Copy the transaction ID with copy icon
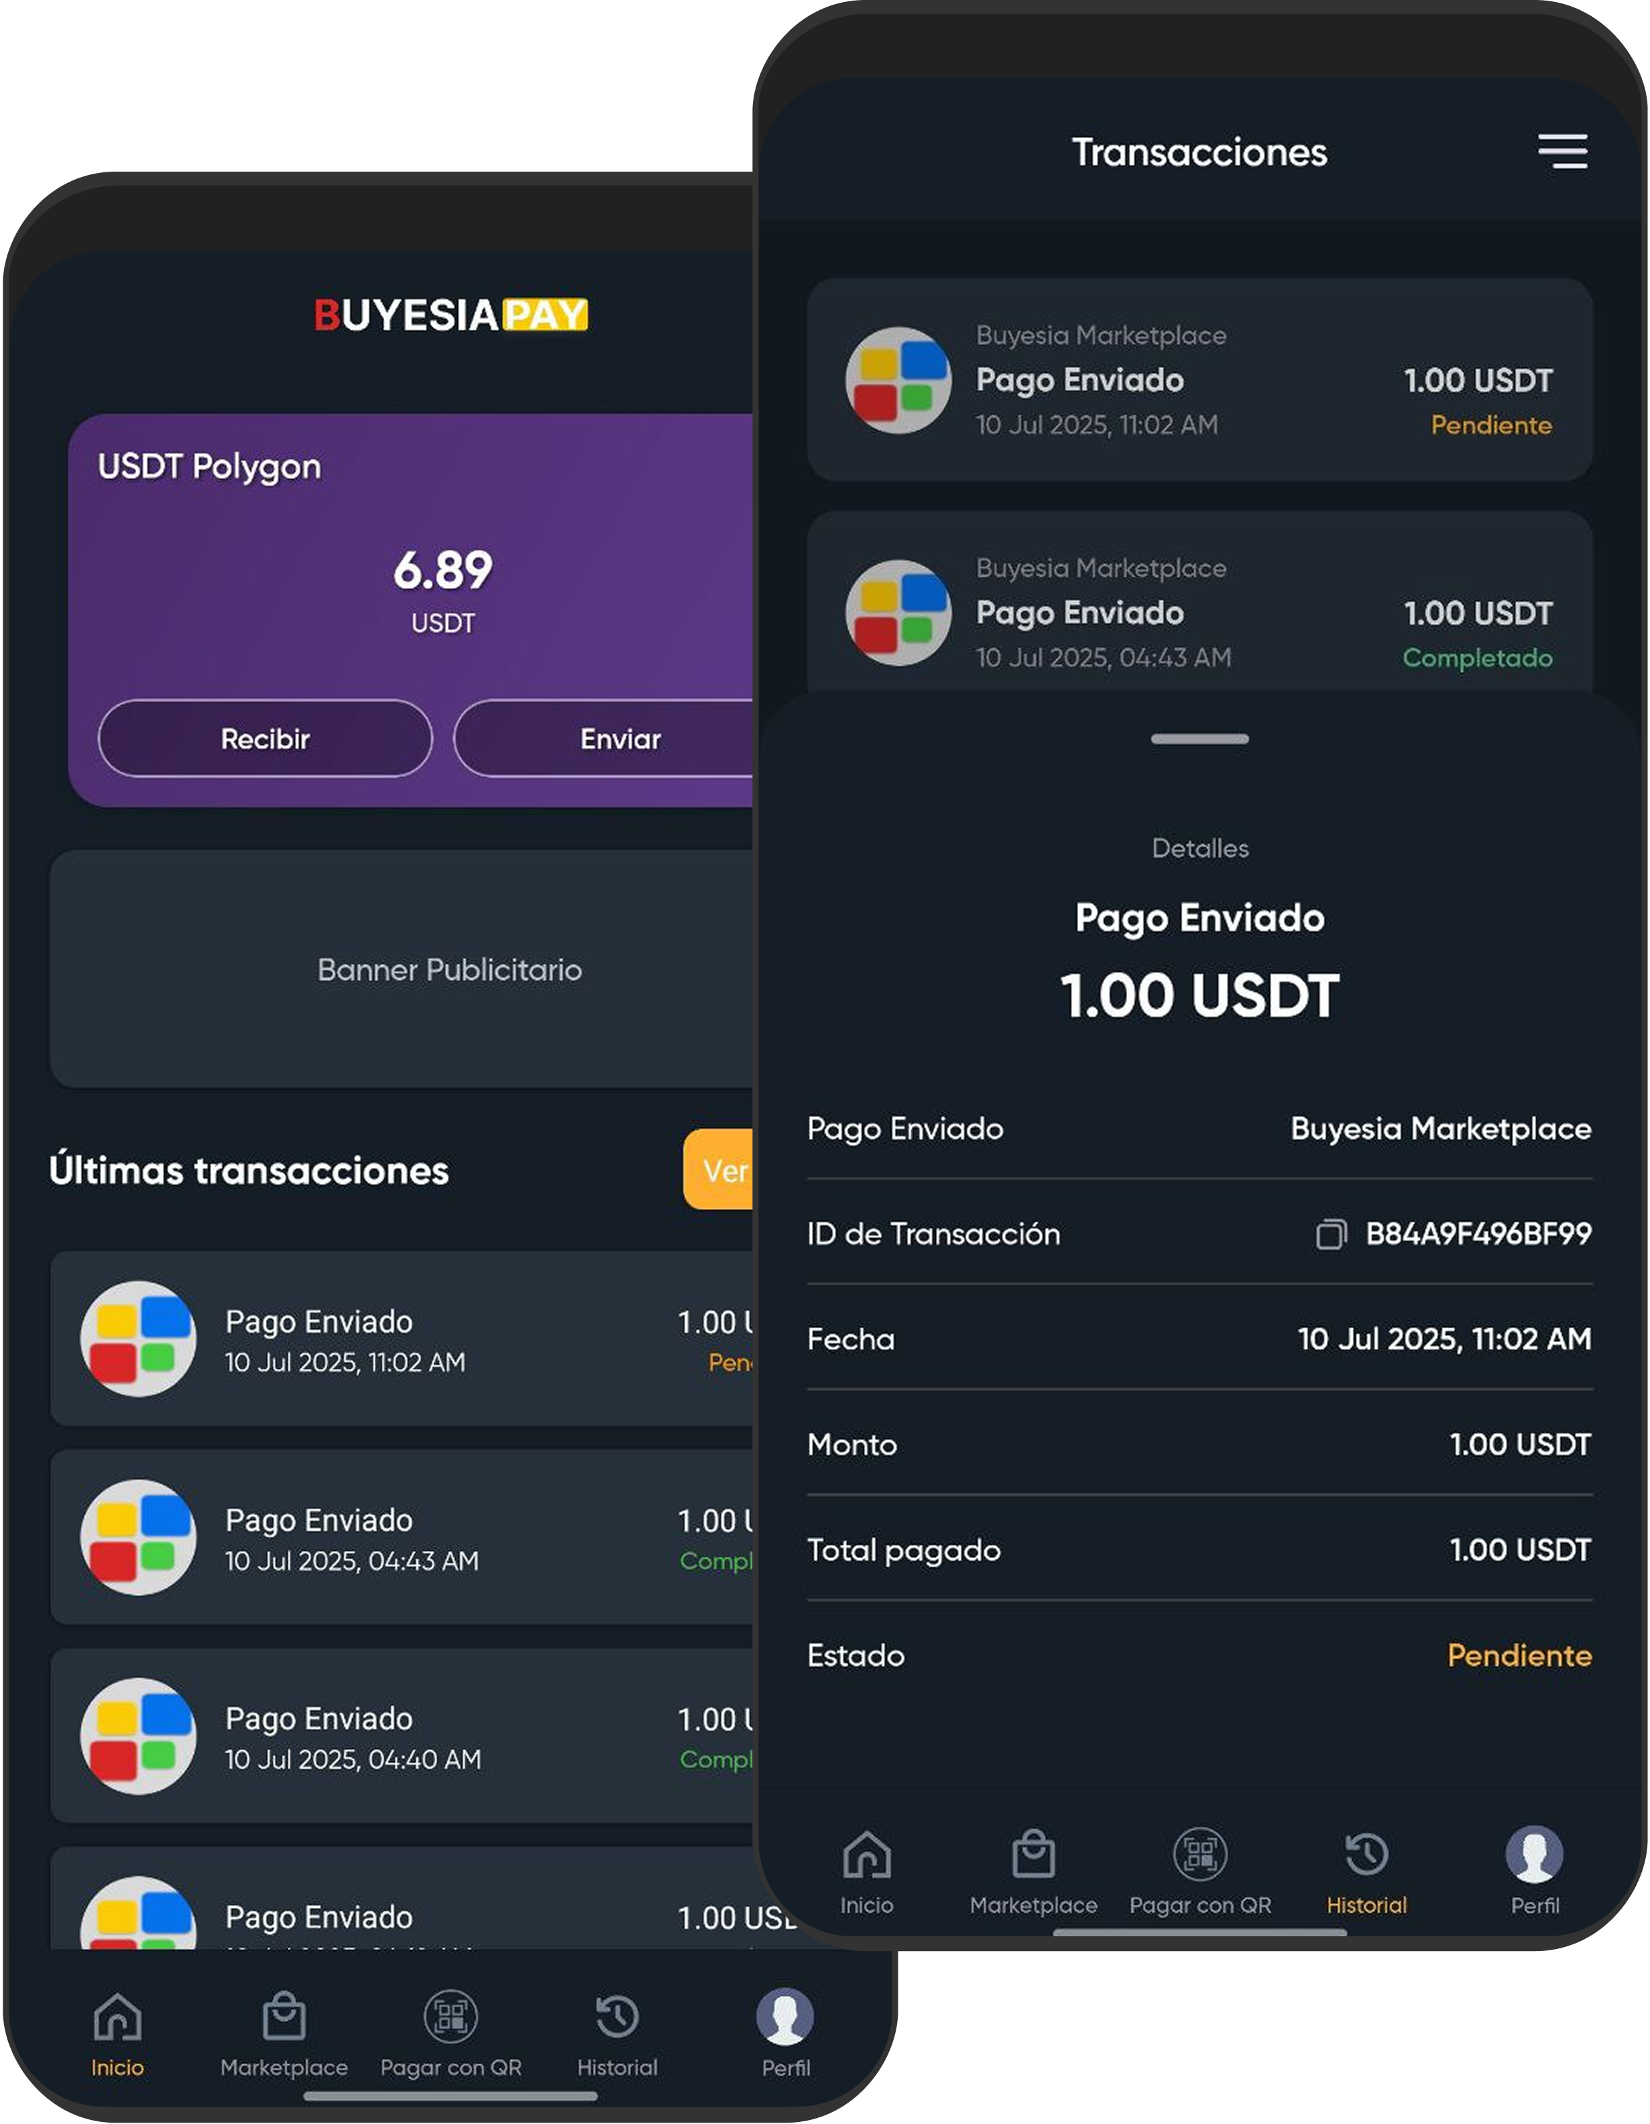Image resolution: width=1650 pixels, height=2124 pixels. click(x=1331, y=1234)
